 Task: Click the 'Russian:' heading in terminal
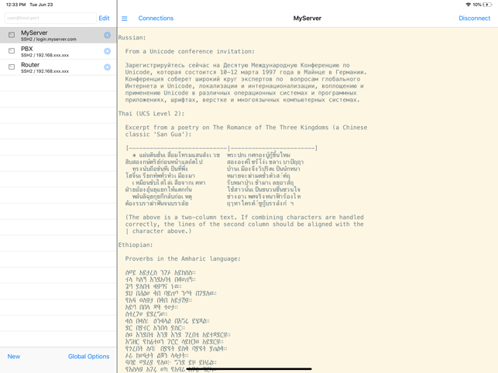click(x=132, y=38)
